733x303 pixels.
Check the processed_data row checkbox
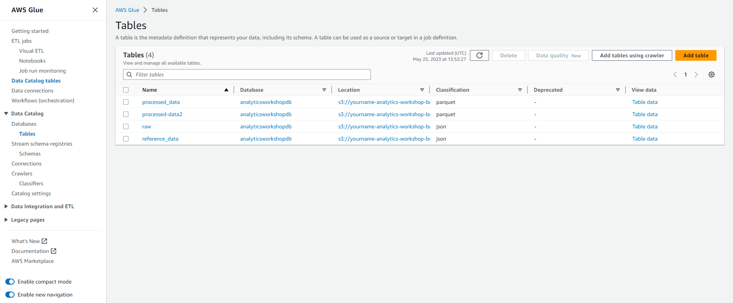pos(126,102)
